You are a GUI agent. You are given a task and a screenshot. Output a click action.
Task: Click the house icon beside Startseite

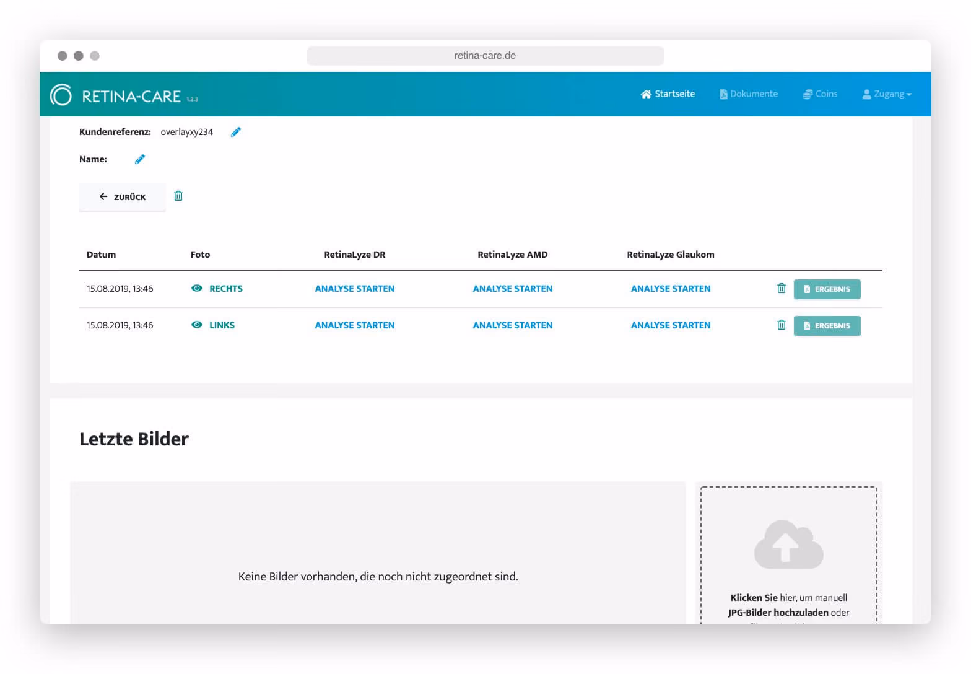[646, 94]
